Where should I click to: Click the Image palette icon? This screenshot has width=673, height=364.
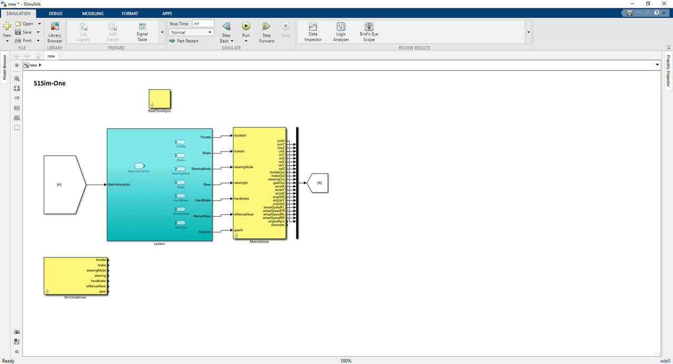pos(17,118)
